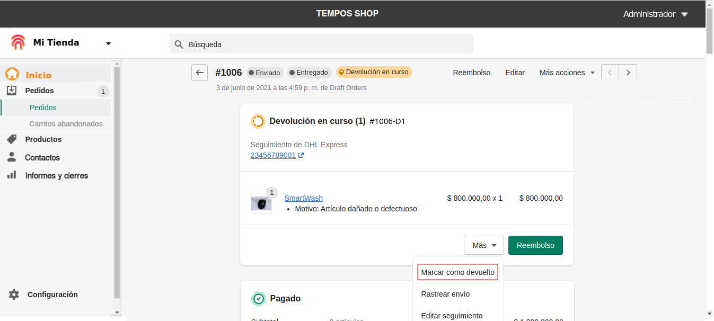Viewport: 714px width, 321px height.
Task: Click the Búsqueda search field
Action: pos(321,44)
